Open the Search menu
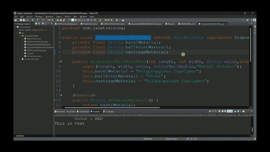 tap(59, 17)
